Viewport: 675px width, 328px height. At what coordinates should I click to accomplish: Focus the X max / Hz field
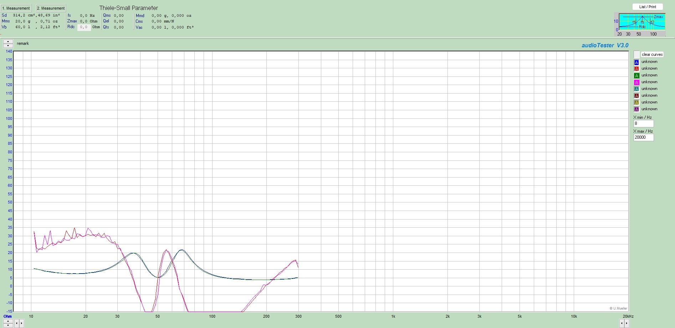[x=644, y=137]
